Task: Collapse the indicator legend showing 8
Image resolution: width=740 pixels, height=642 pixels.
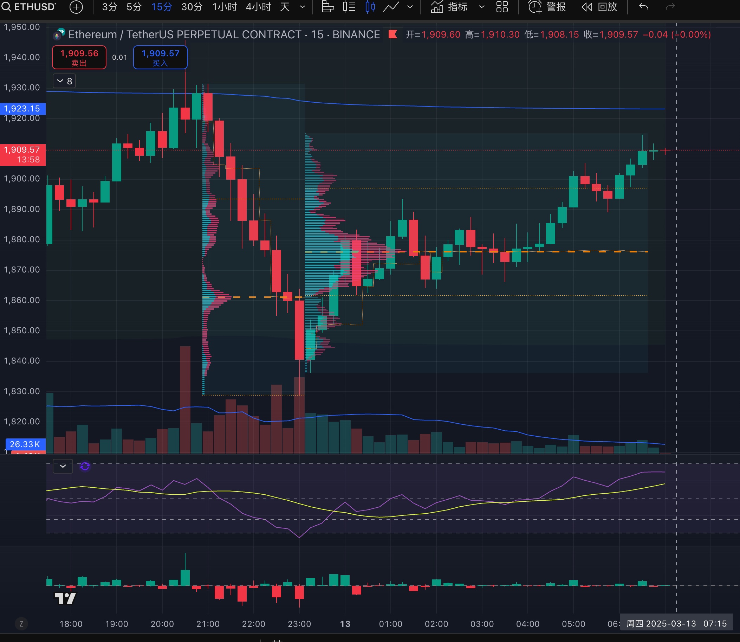Action: 64,81
